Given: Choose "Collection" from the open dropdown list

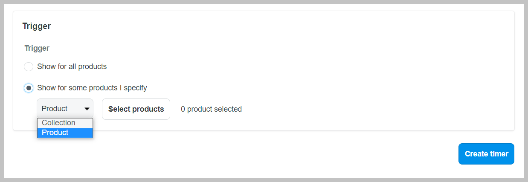Looking at the screenshot, I should click(x=58, y=123).
